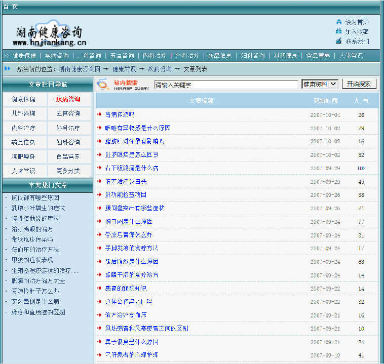Select 减肥瘦身 in the sidebar grid

pyautogui.click(x=23, y=156)
